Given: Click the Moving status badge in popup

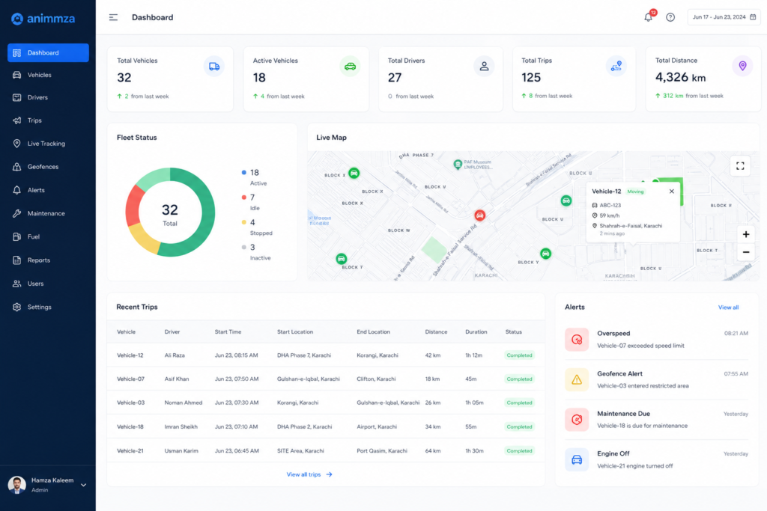Looking at the screenshot, I should click(x=635, y=192).
